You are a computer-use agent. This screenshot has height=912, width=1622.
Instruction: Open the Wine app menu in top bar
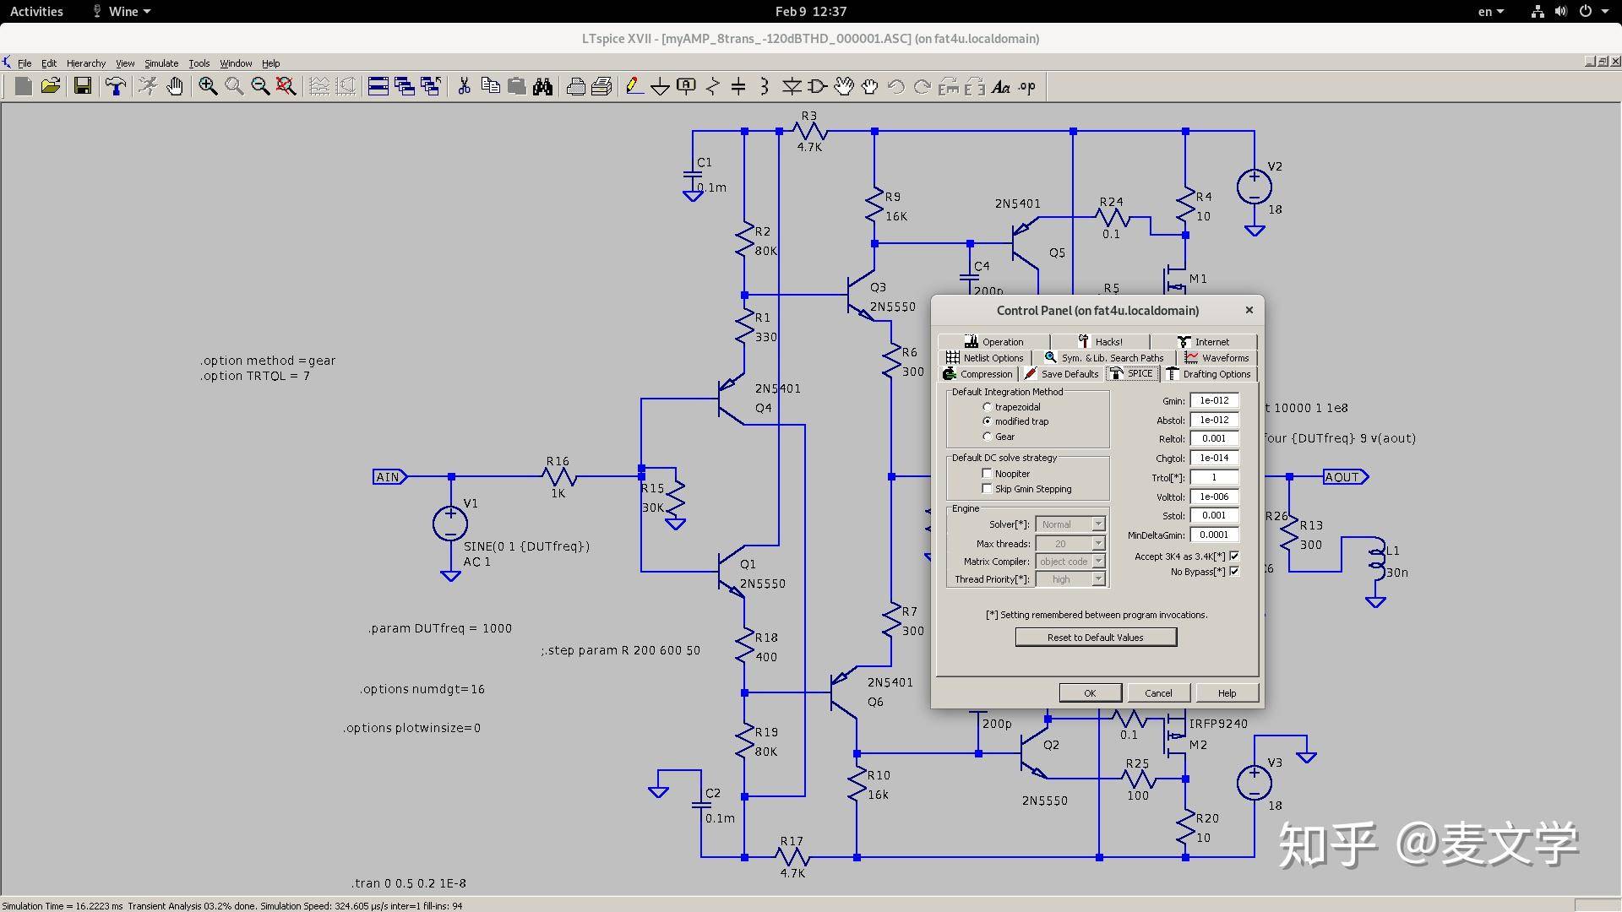click(122, 11)
